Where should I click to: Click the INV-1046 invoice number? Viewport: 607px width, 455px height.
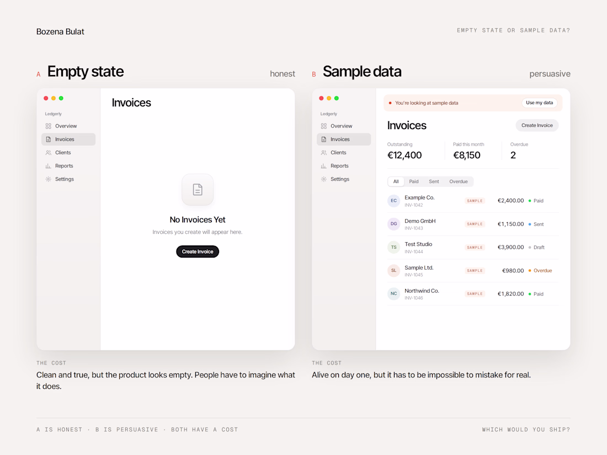pos(414,298)
